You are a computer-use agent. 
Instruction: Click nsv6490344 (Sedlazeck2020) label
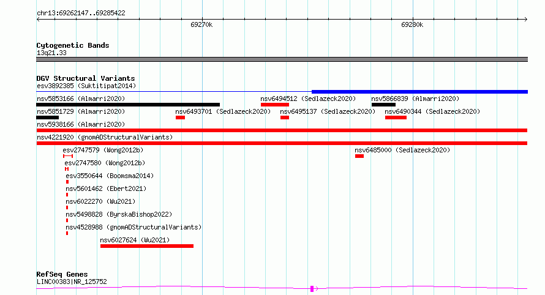point(432,111)
